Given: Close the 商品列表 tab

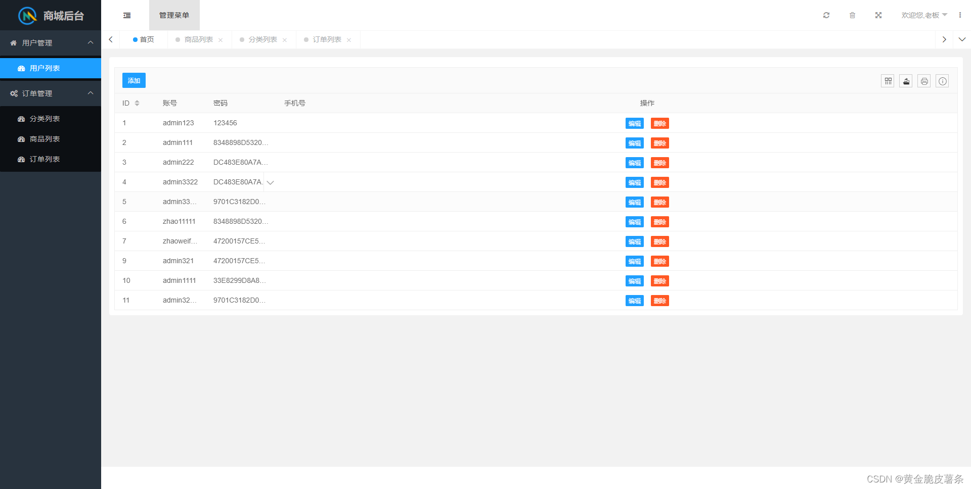Looking at the screenshot, I should click(220, 40).
